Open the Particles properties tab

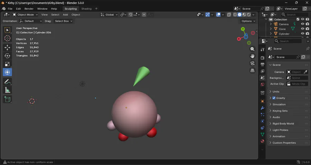[262, 115]
